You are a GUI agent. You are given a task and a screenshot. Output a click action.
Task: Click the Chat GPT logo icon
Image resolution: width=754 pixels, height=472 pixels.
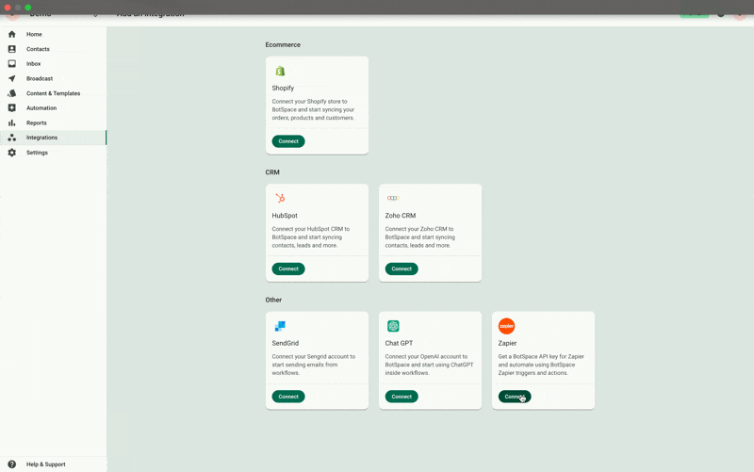click(393, 326)
